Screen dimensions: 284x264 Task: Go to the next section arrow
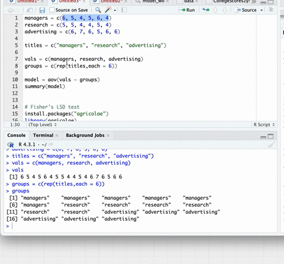[x=225, y=10]
